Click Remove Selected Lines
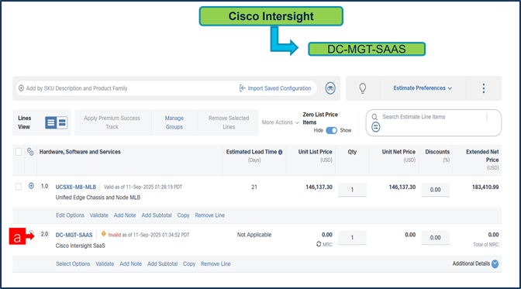Viewport: 521px width, 289px height. (229, 122)
